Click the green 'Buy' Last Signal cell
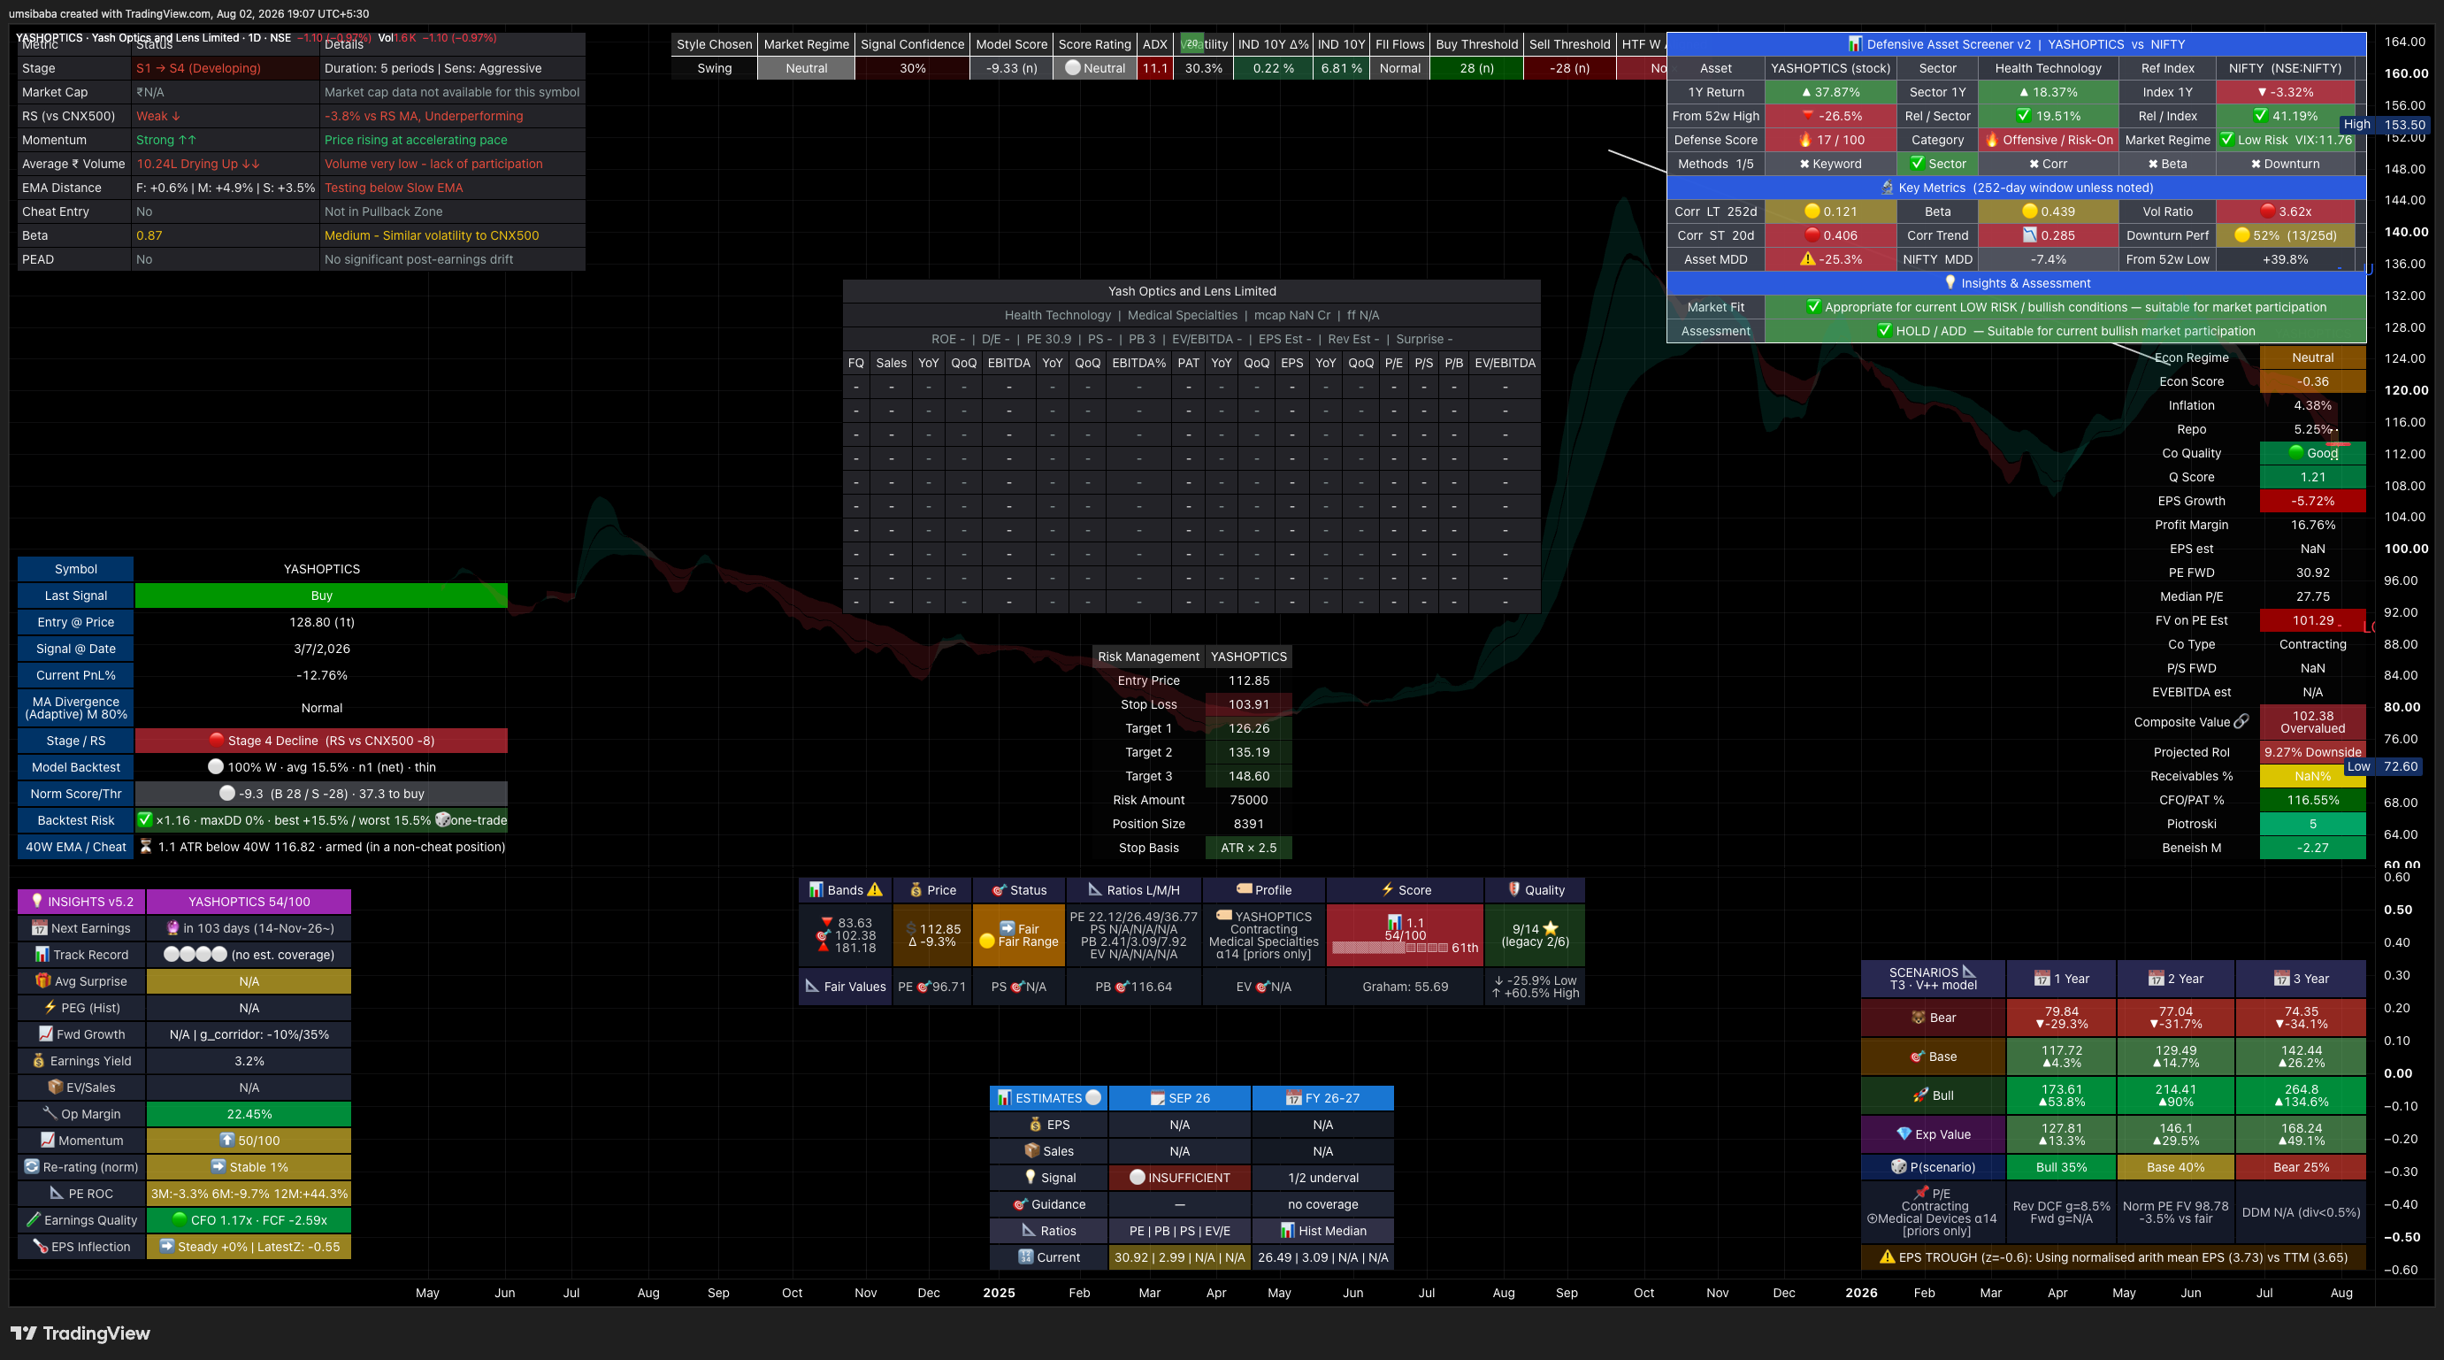 click(x=322, y=595)
